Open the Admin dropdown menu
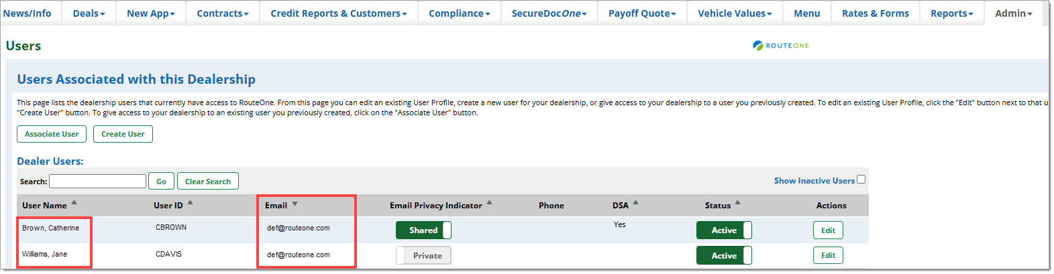 pyautogui.click(x=1013, y=13)
